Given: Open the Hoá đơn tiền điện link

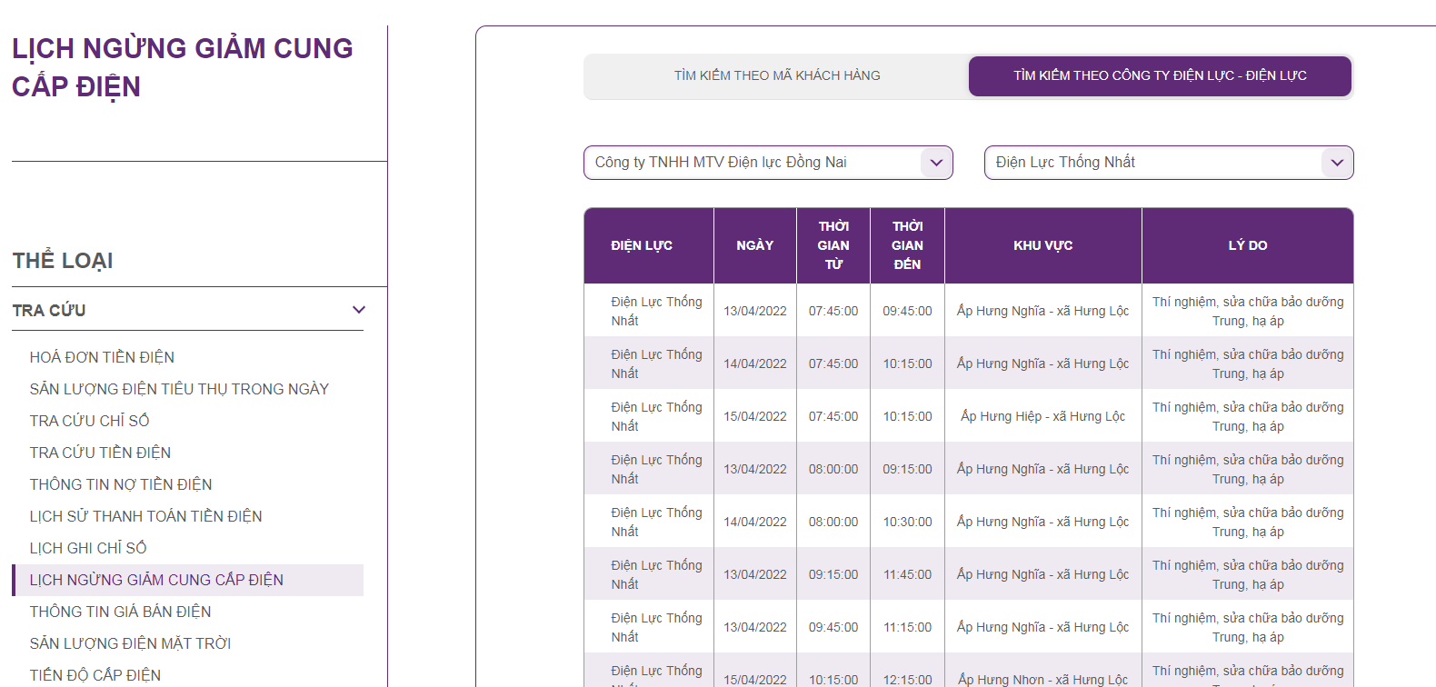Looking at the screenshot, I should (x=102, y=357).
